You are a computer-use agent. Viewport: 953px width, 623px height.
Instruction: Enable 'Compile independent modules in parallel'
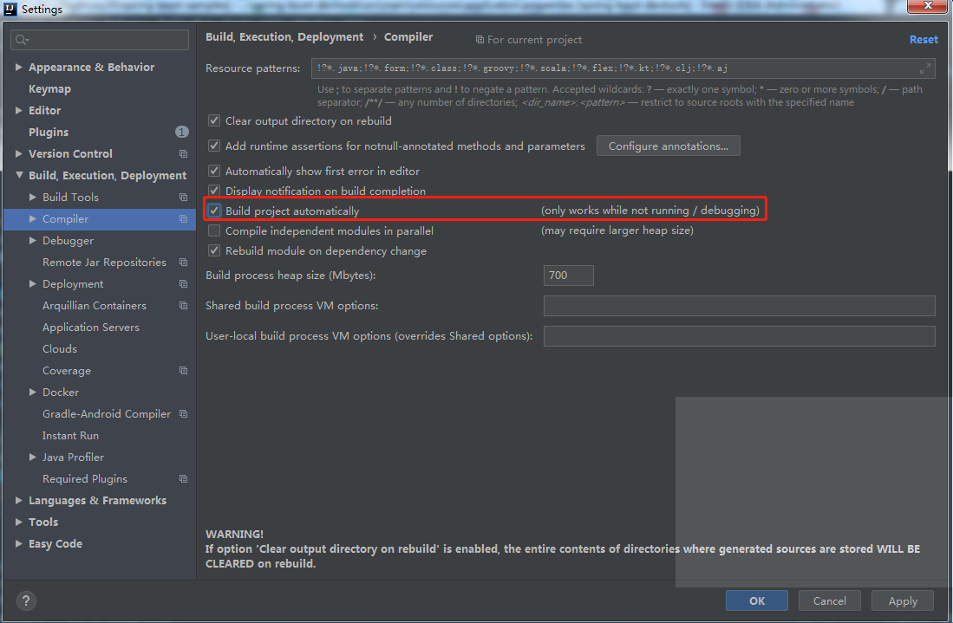[213, 230]
